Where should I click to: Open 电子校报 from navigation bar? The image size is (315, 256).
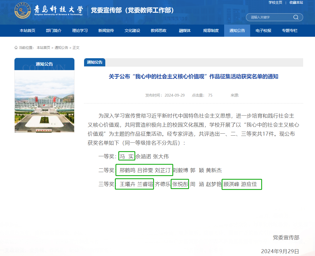click(x=263, y=31)
